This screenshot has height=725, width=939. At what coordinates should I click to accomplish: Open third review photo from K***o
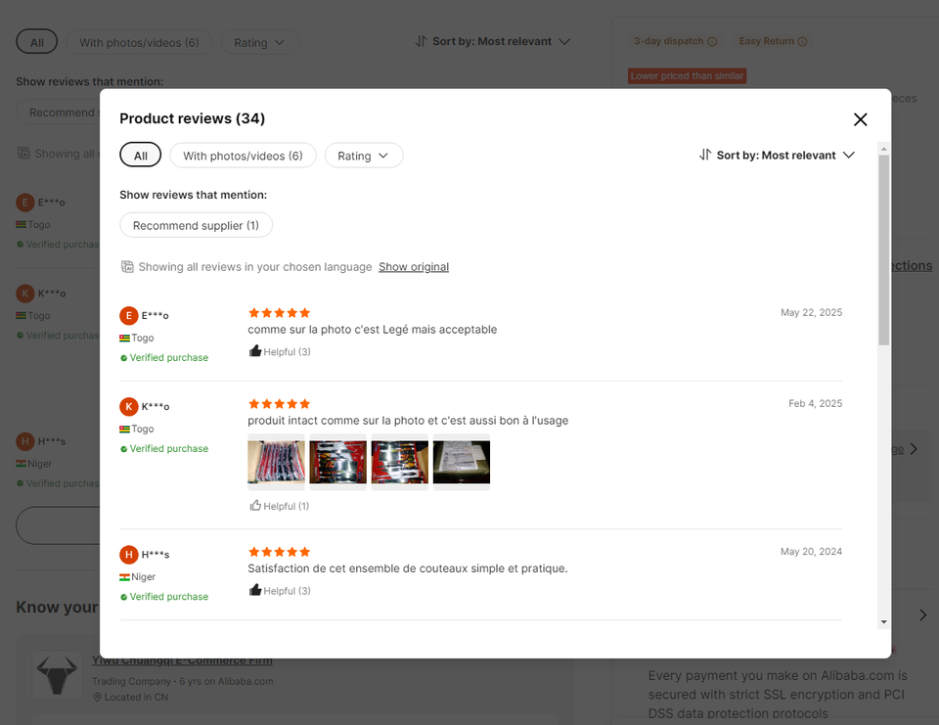tap(399, 462)
